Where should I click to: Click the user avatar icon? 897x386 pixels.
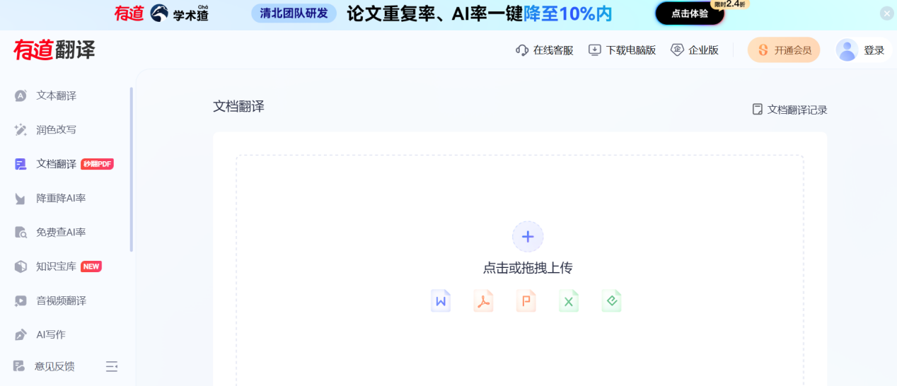point(847,50)
